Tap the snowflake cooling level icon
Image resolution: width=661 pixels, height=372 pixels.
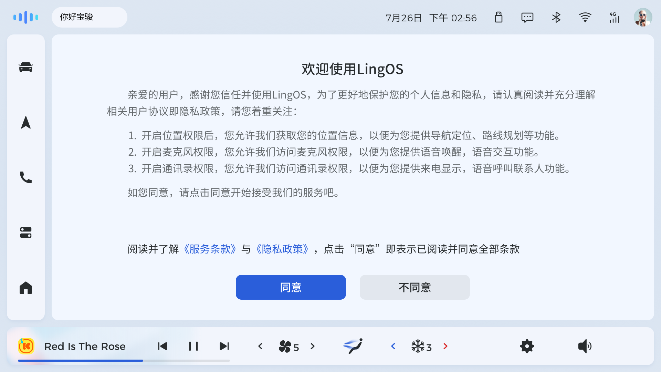tap(421, 347)
